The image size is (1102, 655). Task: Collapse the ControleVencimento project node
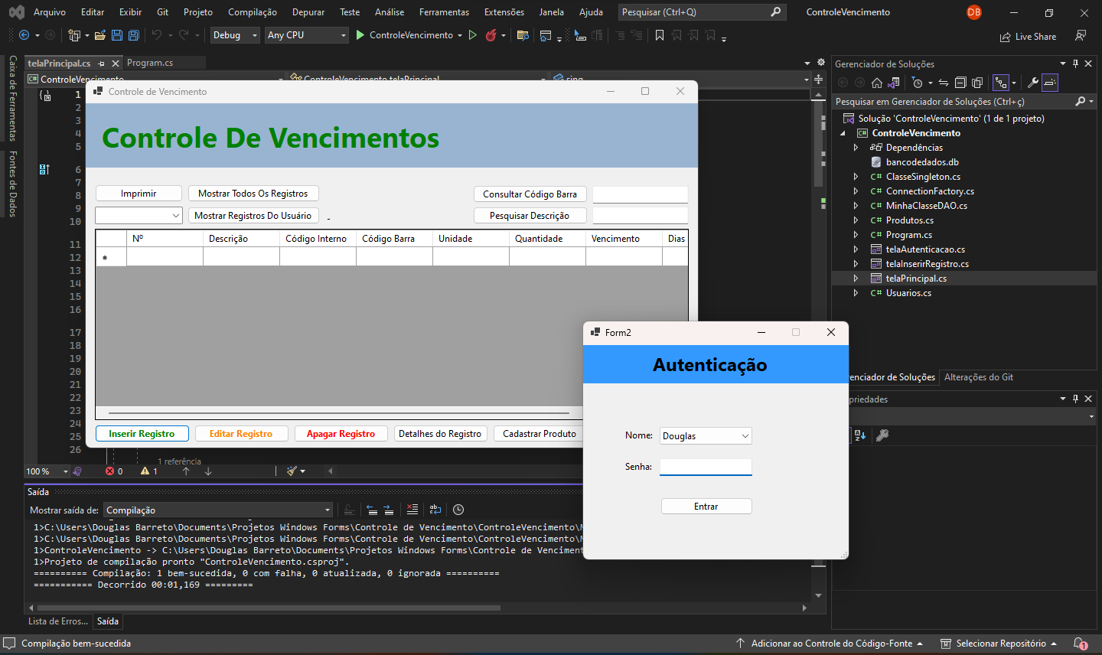point(843,133)
